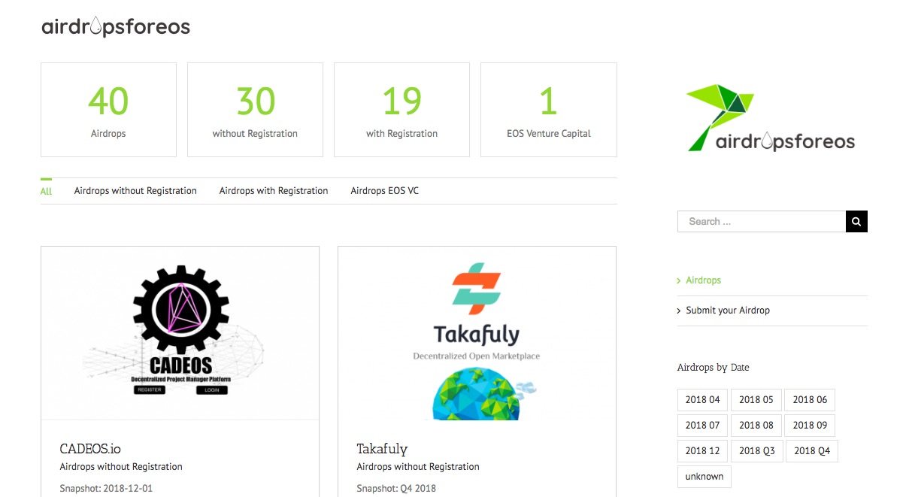
Task: Click the 19 with Registration box
Action: 401,110
